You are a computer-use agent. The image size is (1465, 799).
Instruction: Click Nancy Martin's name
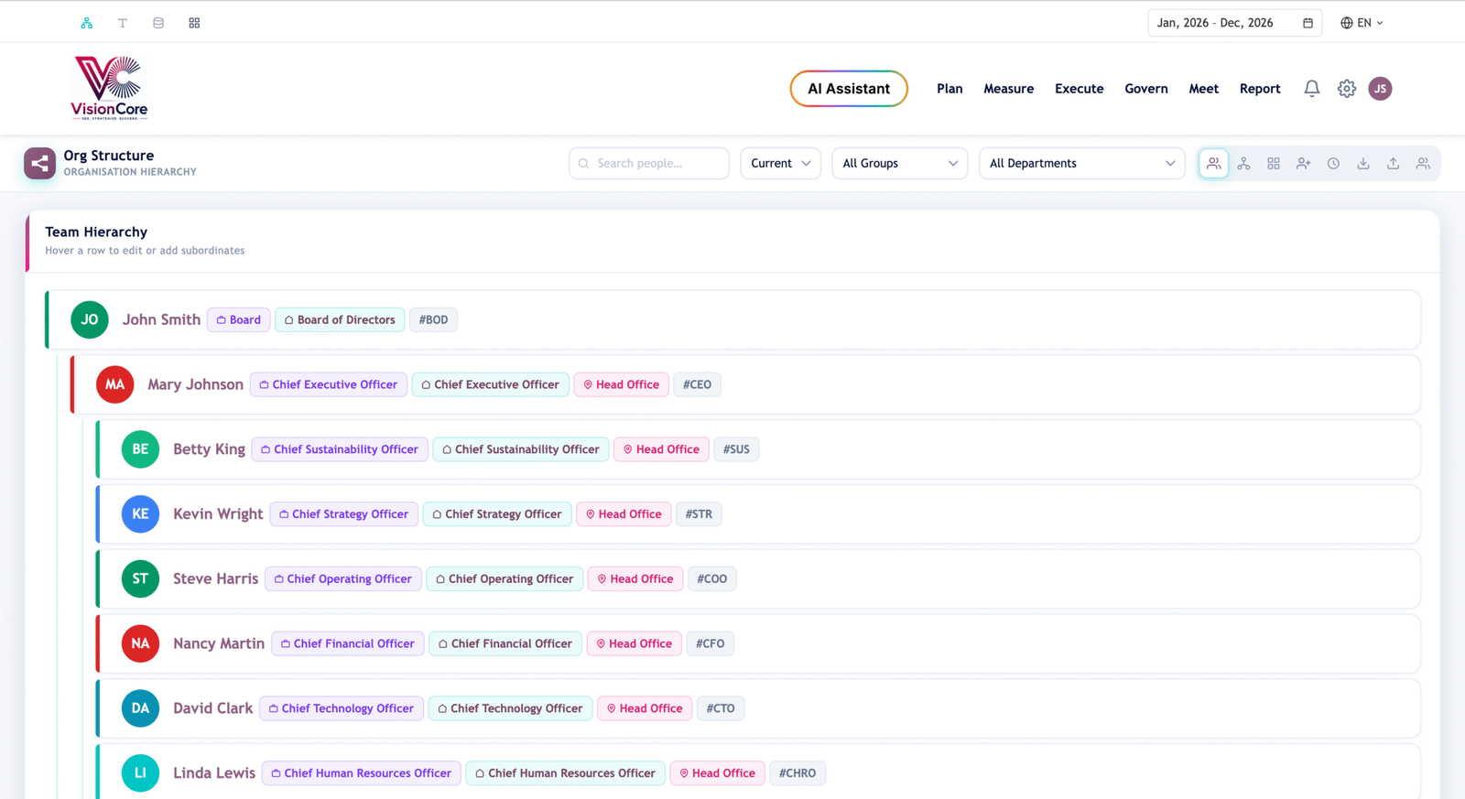pos(219,643)
